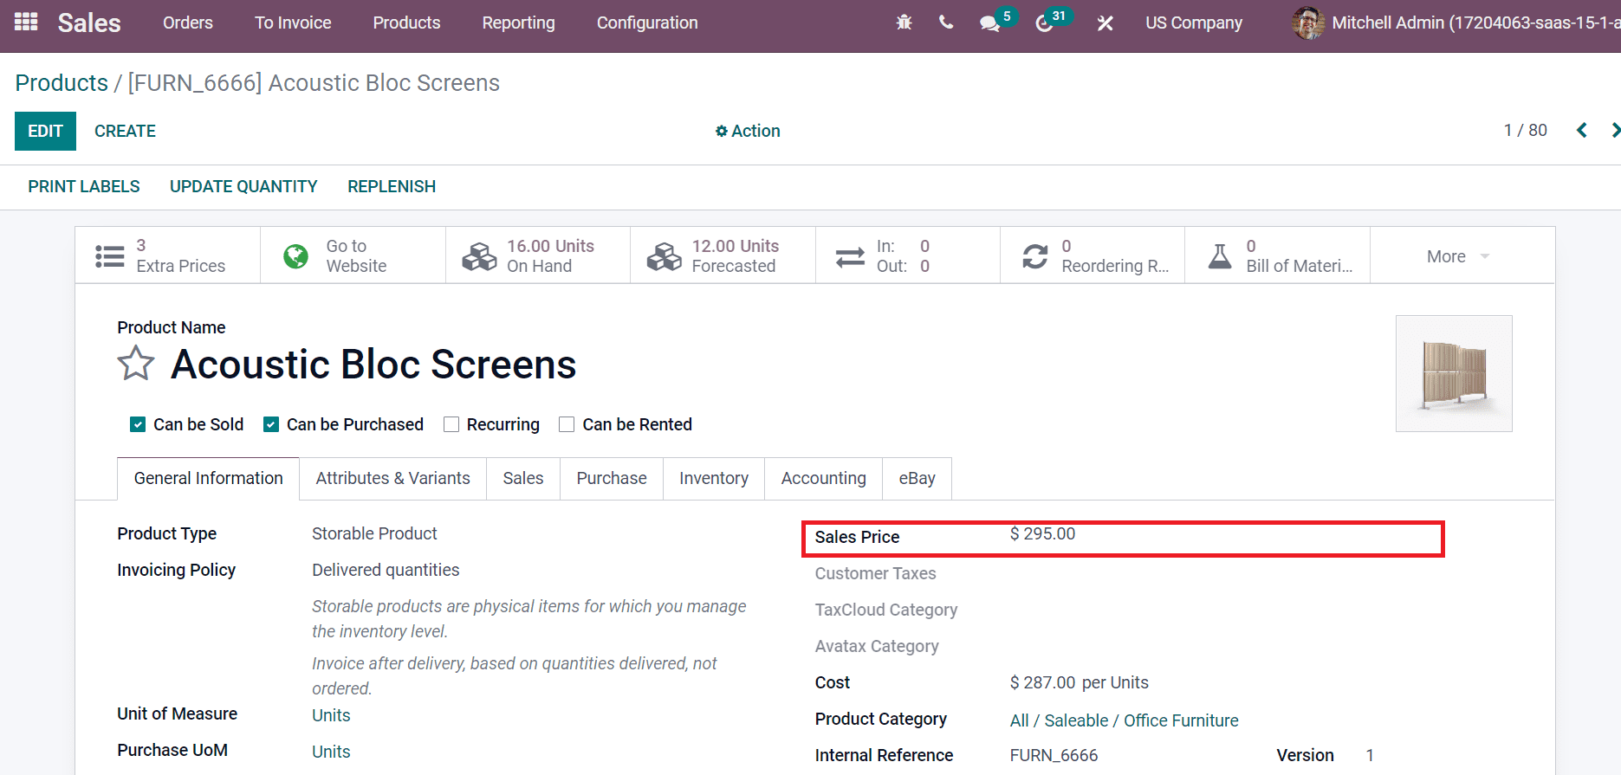
Task: Open the clock activities icon
Action: (1044, 23)
